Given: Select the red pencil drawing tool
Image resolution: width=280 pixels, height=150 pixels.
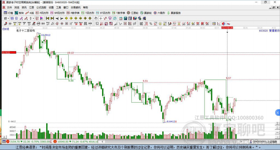Looking at the screenshot, I should [5, 23].
